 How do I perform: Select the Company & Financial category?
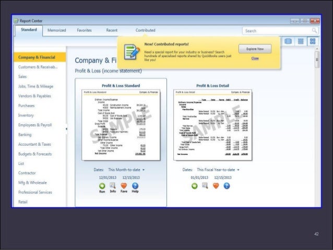(x=40, y=57)
